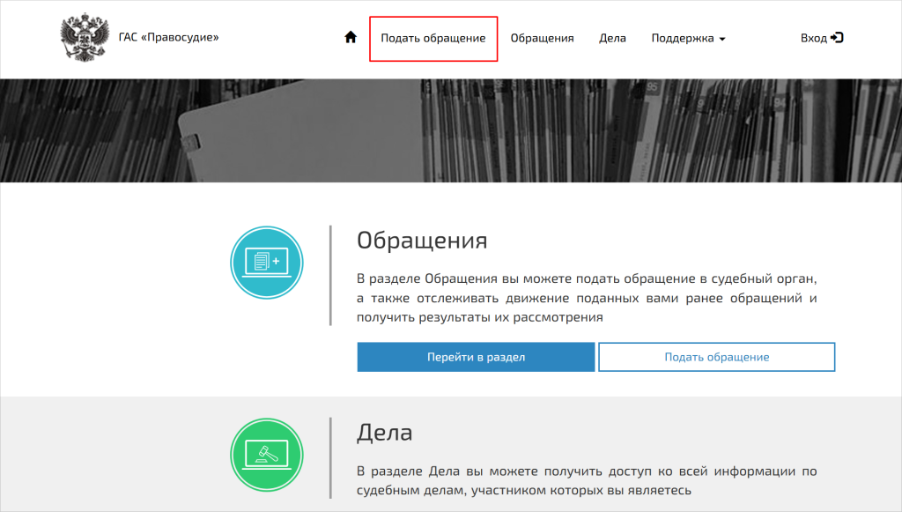Go to the home page icon
This screenshot has height=512, width=902.
pyautogui.click(x=351, y=37)
